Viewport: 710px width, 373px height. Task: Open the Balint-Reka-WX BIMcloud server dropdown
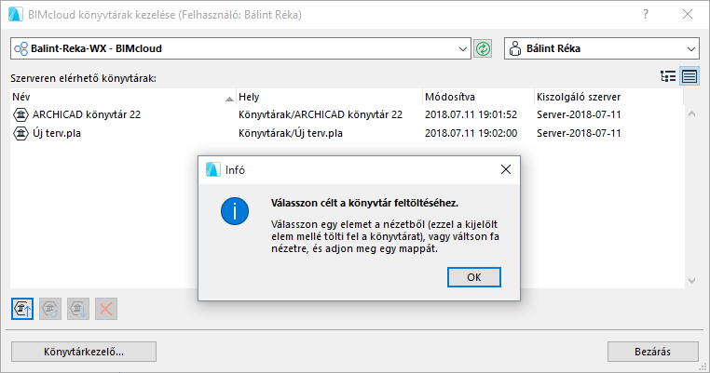(x=464, y=49)
